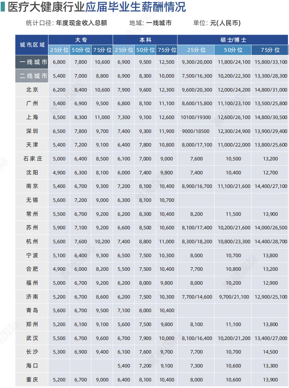Select the 沈阳 row label
Image resolution: width=289 pixels, height=388 pixels.
point(32,172)
